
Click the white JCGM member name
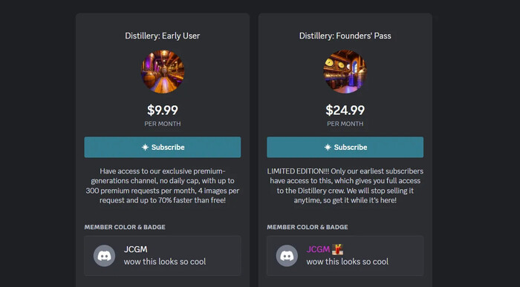136,249
